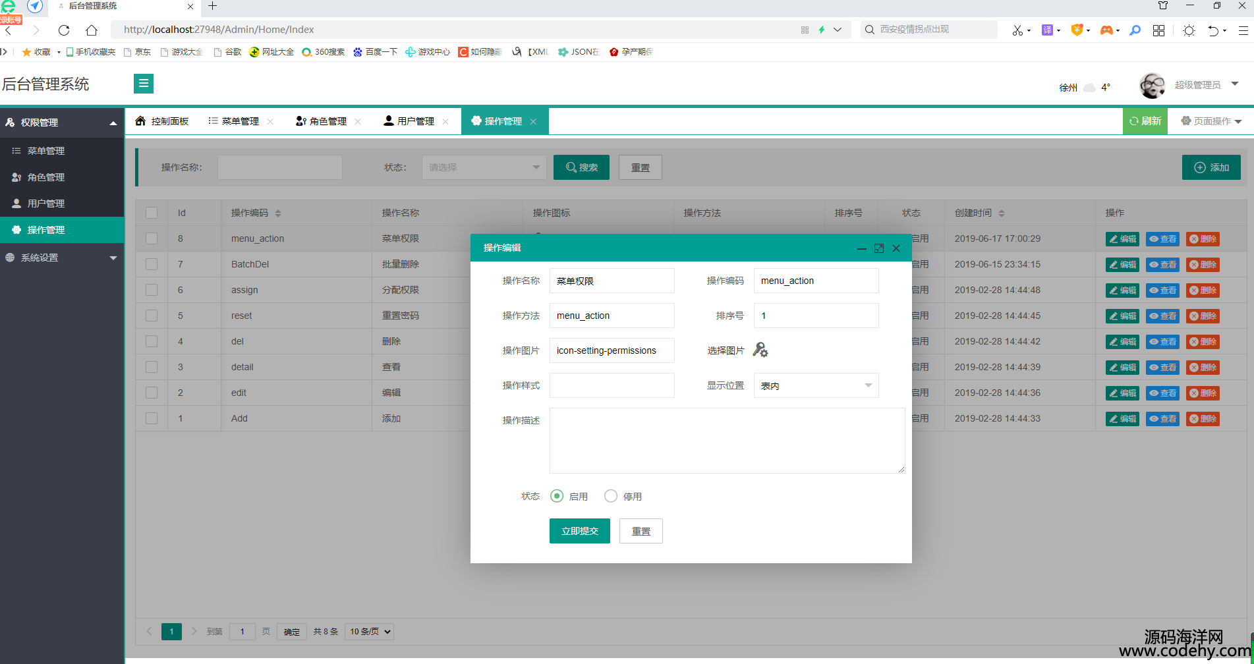
Task: Maximize the 操作编辑 dialog
Action: (x=878, y=248)
